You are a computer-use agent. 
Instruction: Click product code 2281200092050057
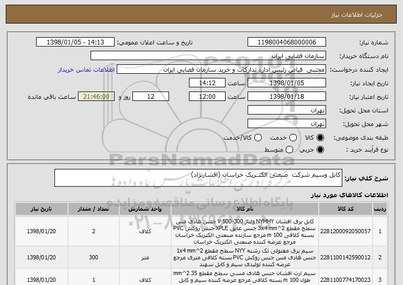coord(345,231)
